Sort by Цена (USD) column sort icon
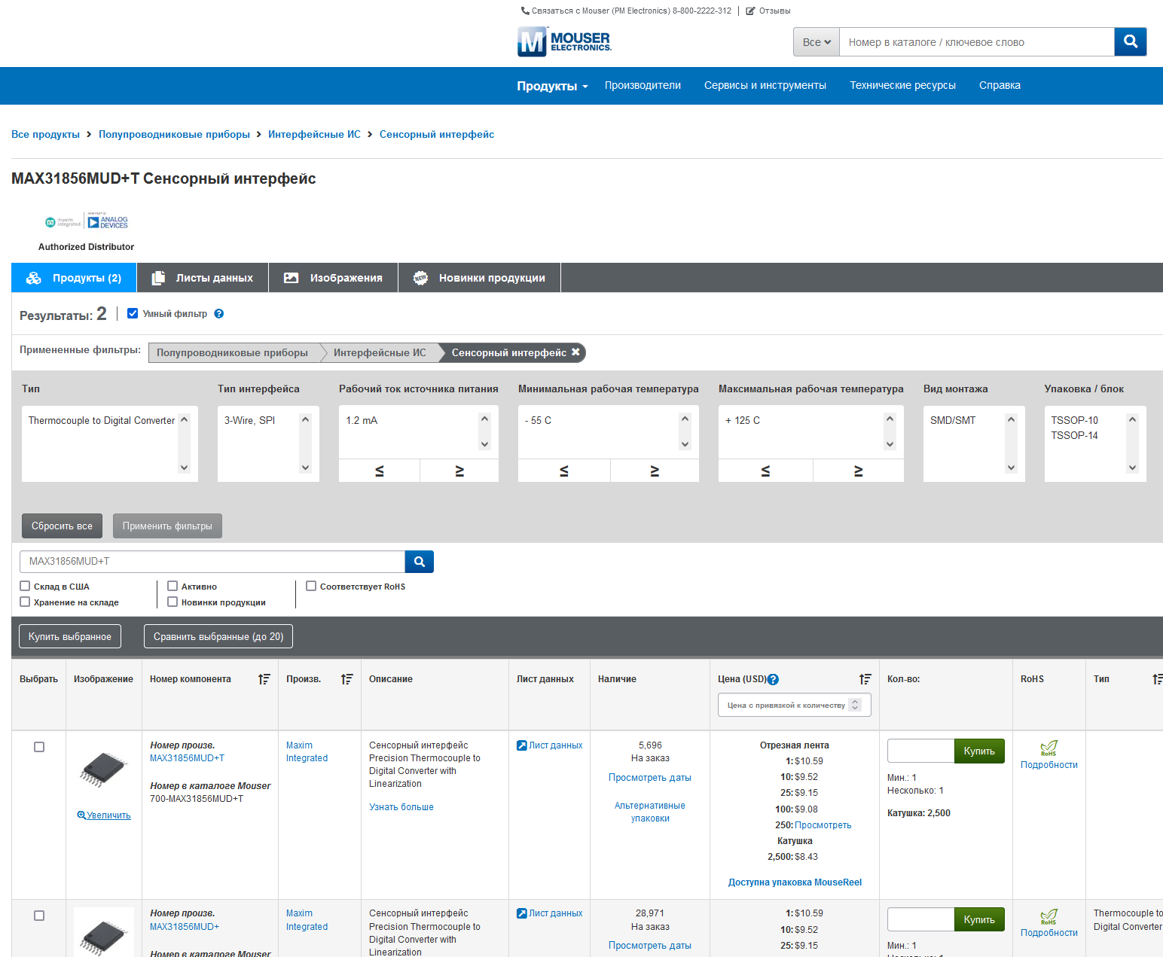Screen dimensions: 1163x957 coord(865,679)
